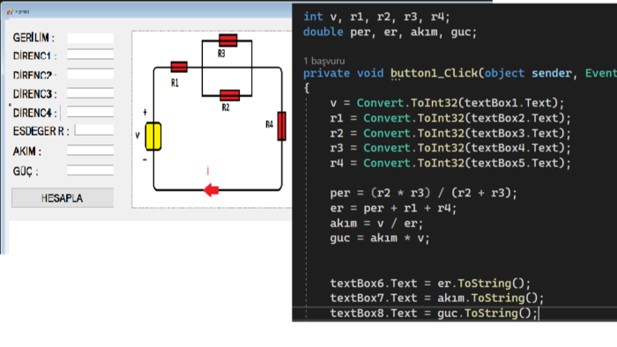Image resolution: width=617 pixels, height=347 pixels.
Task: Click the GERİLİM label
Action: [x=33, y=38]
